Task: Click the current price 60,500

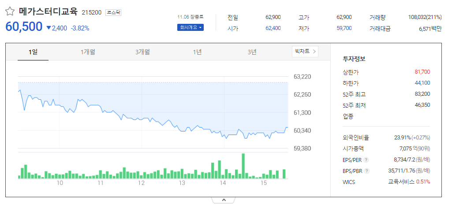Action: pos(24,26)
